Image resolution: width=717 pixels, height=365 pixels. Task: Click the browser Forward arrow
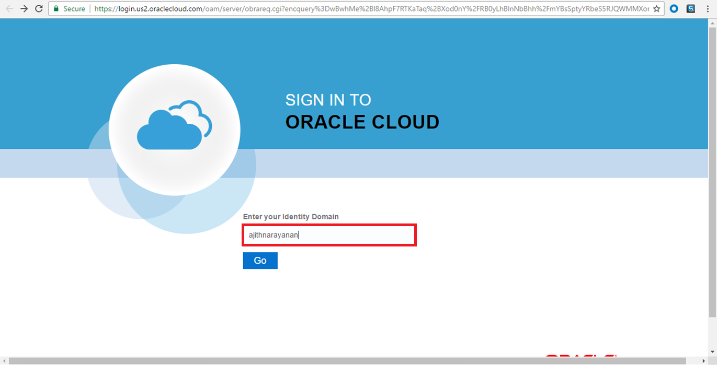click(24, 9)
